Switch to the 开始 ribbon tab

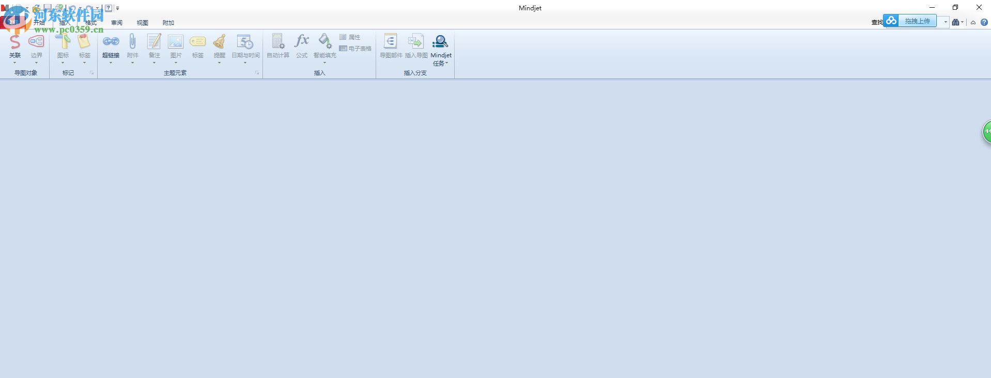tap(39, 23)
